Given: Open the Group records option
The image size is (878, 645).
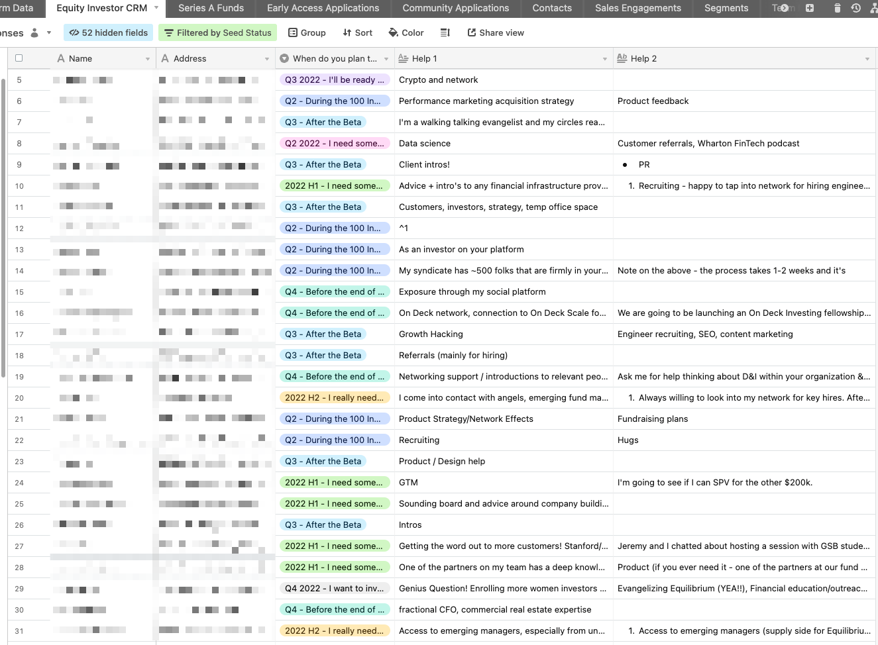Looking at the screenshot, I should [307, 32].
